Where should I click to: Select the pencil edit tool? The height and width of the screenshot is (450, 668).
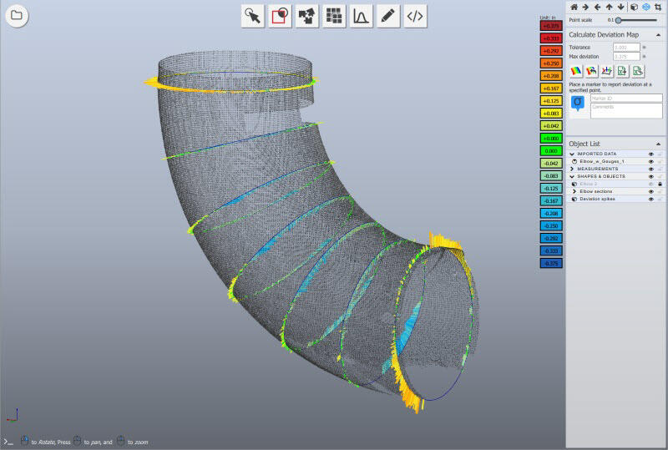coord(387,15)
